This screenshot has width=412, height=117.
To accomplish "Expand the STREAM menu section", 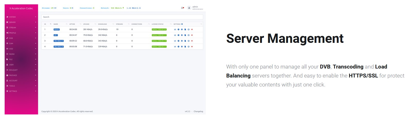I will coord(21,28).
